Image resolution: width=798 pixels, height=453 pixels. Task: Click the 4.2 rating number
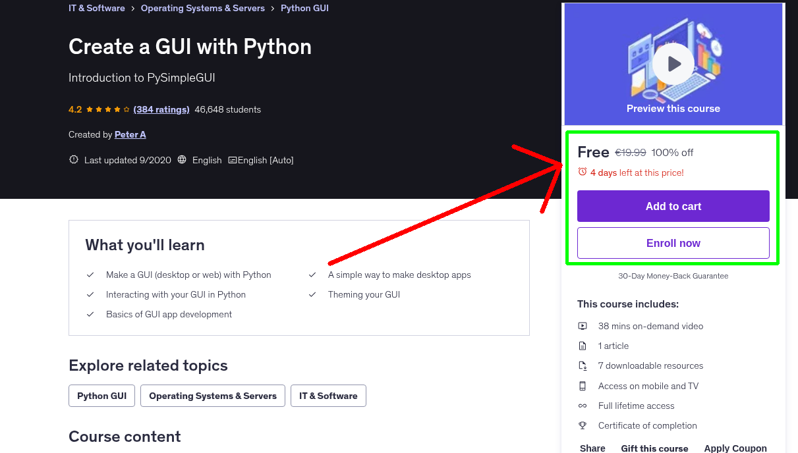click(75, 109)
